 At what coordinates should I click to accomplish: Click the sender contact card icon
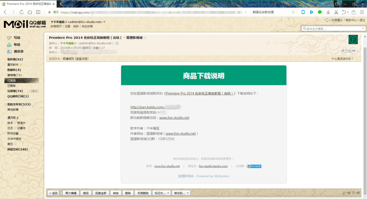pyautogui.click(x=117, y=43)
